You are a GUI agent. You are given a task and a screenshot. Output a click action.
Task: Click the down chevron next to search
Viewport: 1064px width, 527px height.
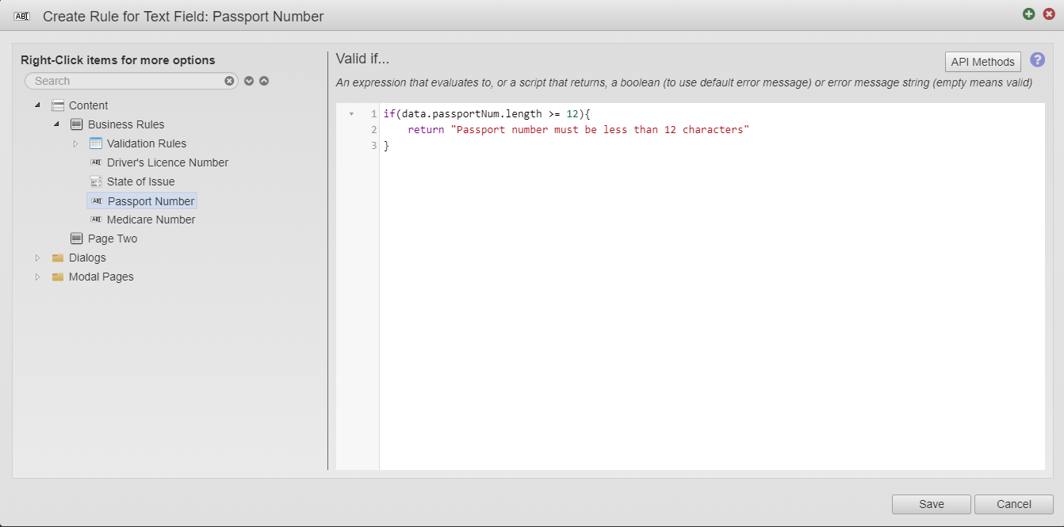(249, 81)
